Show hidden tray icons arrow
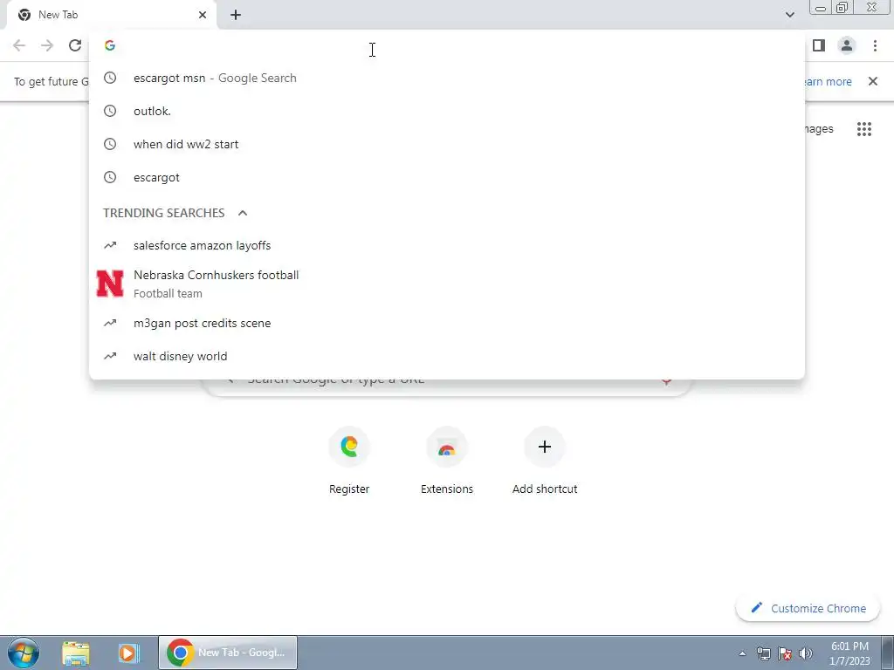The image size is (894, 670). tap(742, 653)
